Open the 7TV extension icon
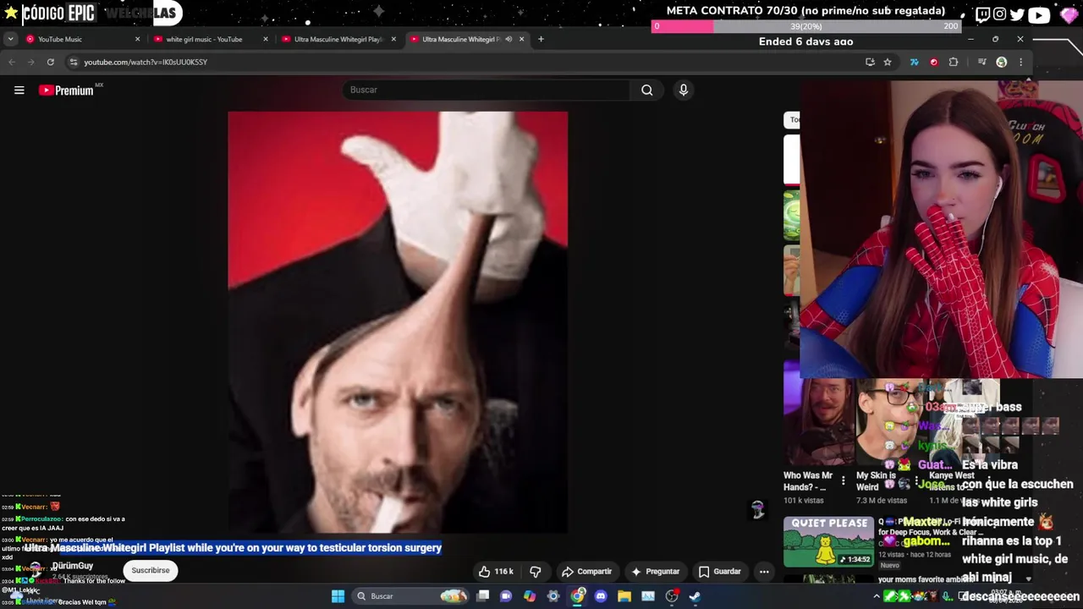Screen dimensions: 1083x609 (x=914, y=62)
